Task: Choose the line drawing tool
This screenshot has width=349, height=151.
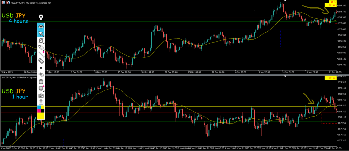Action: (41, 53)
